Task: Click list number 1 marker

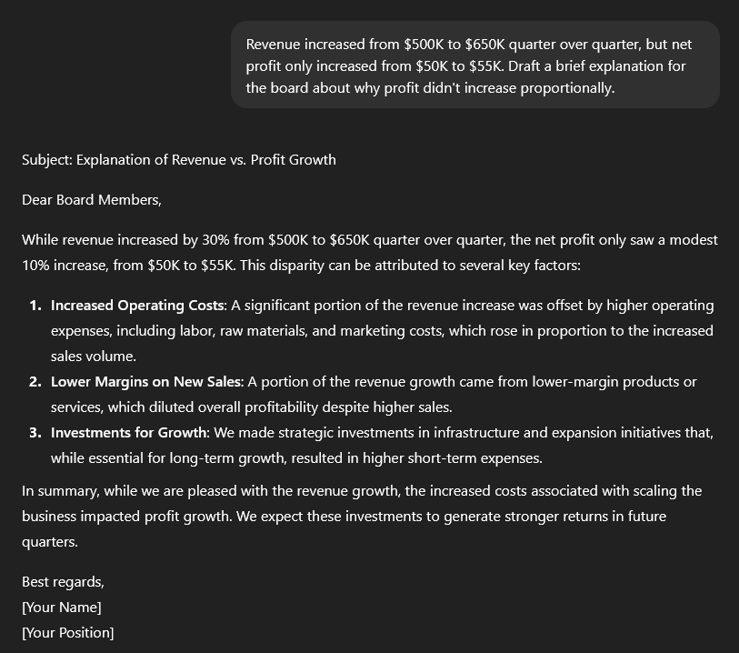Action: point(35,306)
